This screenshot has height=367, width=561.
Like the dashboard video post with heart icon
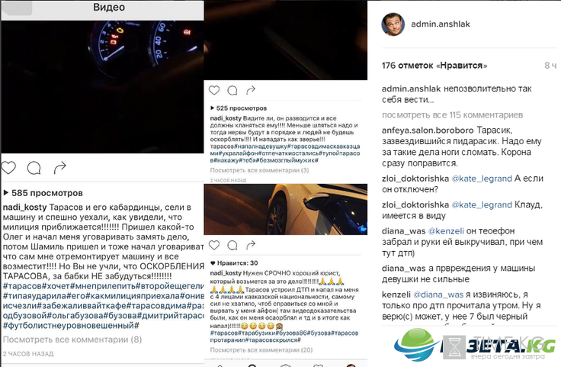point(8,168)
